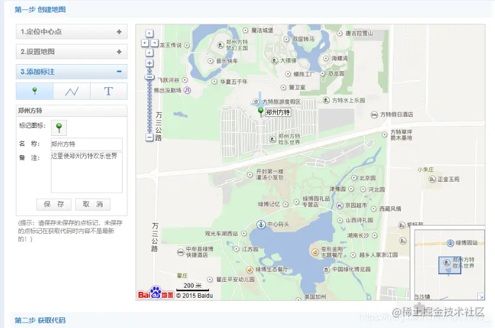
Task: Click the 绿博生态餐厅 restaurant icon
Action: tap(249, 269)
